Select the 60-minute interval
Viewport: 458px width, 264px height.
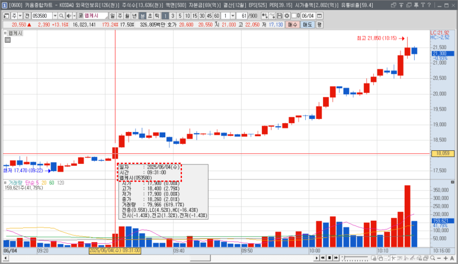click(216, 16)
